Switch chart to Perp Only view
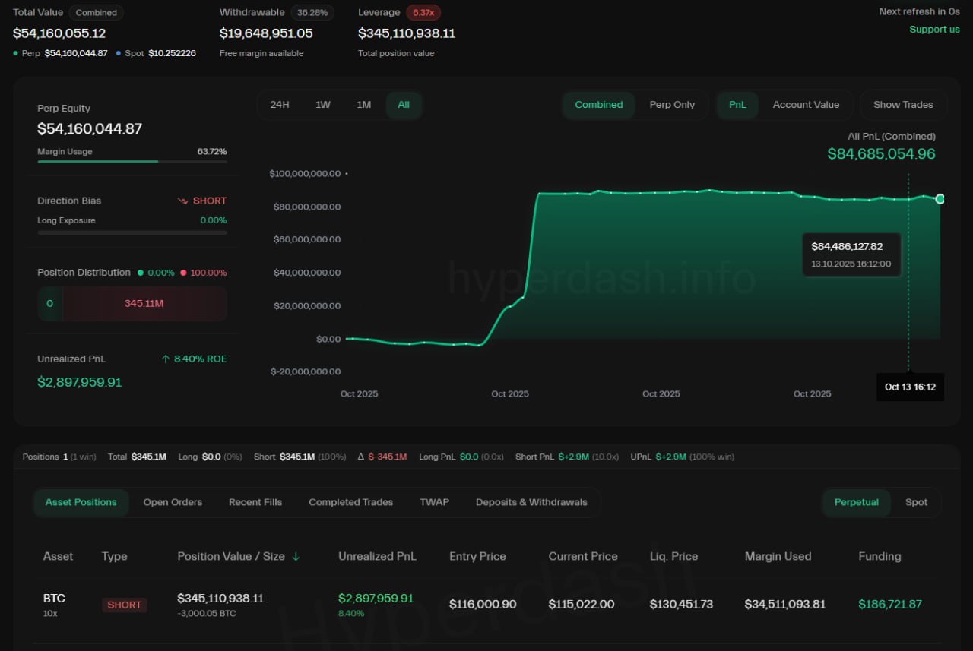 672,105
